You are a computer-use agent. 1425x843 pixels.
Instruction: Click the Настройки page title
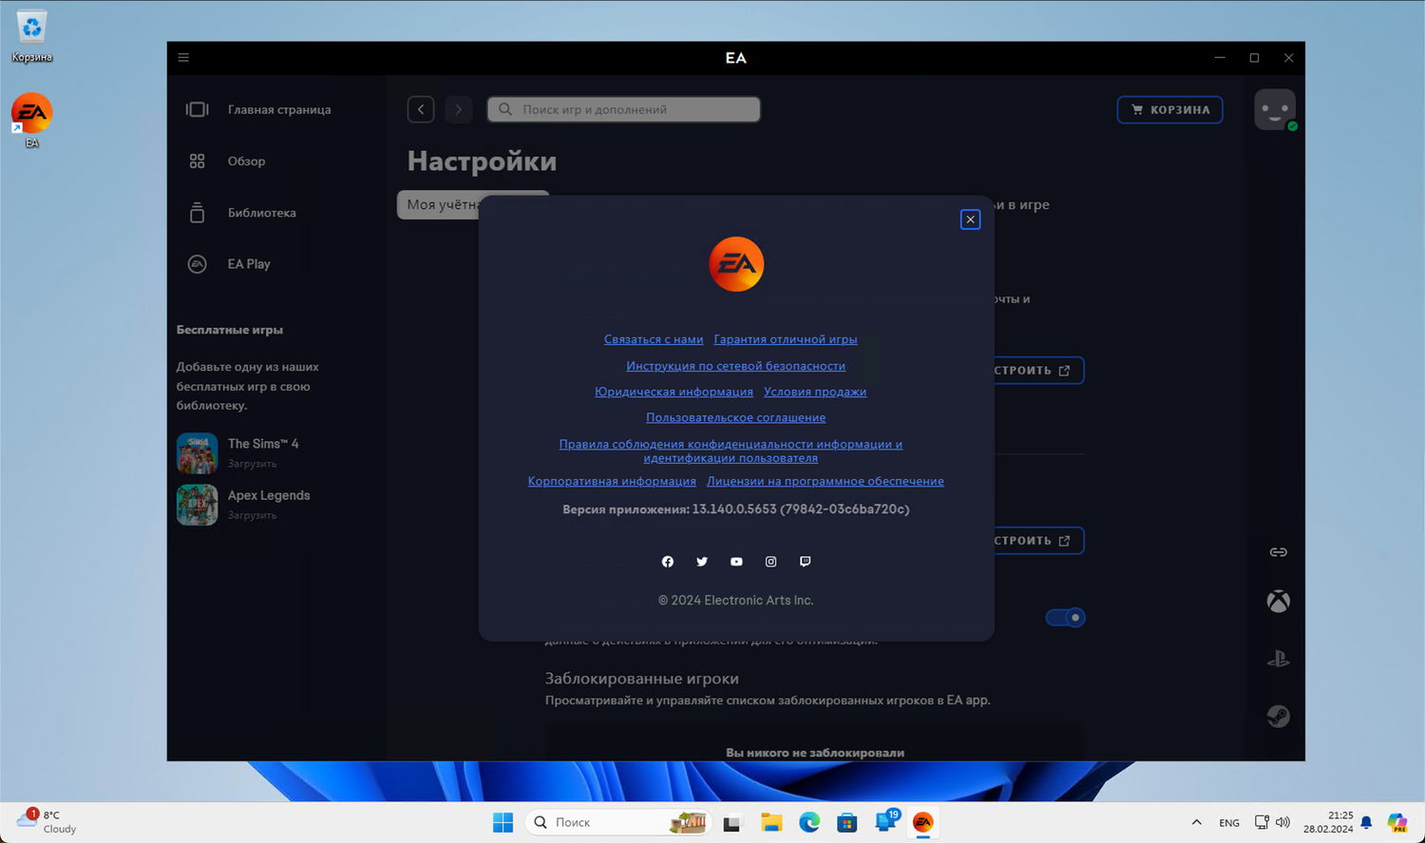click(482, 162)
